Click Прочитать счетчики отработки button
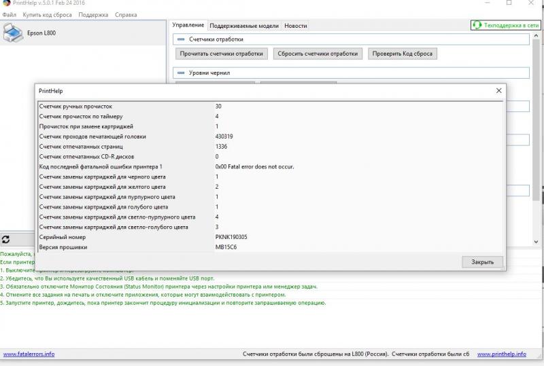The height and width of the screenshot is (366, 544). click(222, 54)
